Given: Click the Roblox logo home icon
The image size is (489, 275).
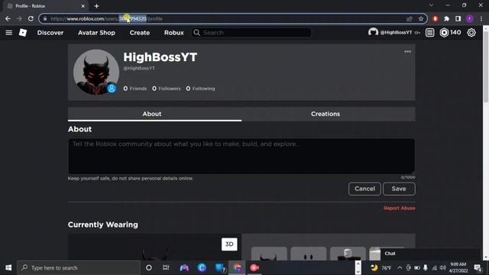Looking at the screenshot, I should click(x=23, y=32).
